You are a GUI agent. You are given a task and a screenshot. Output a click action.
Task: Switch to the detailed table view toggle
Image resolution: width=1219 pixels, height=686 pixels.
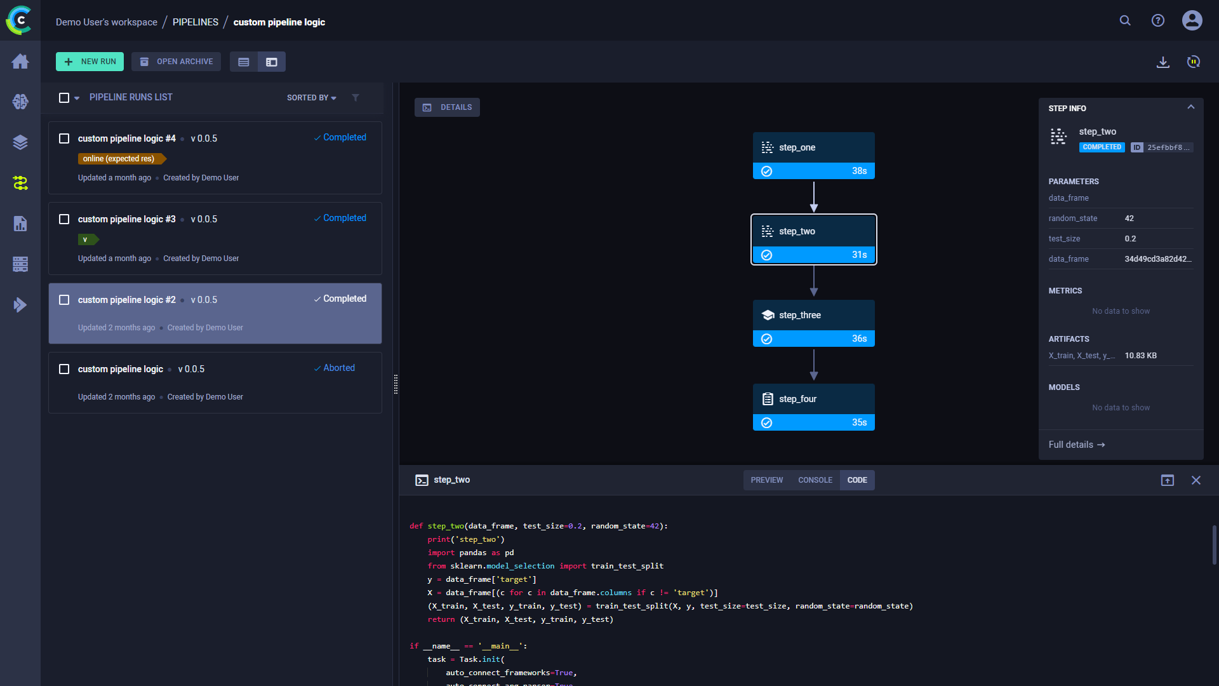(x=244, y=62)
